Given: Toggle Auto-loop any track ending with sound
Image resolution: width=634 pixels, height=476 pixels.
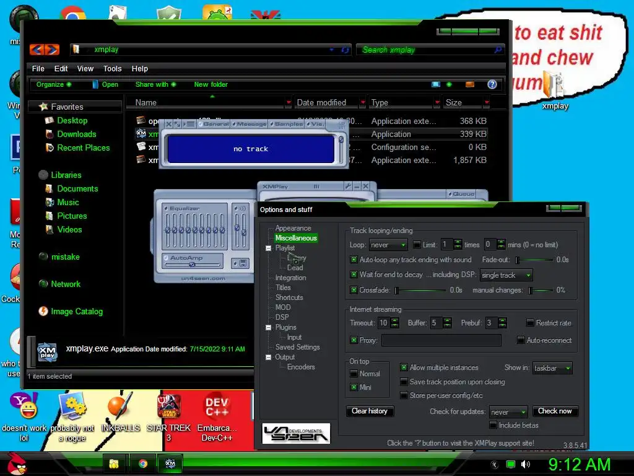Looking at the screenshot, I should (354, 260).
